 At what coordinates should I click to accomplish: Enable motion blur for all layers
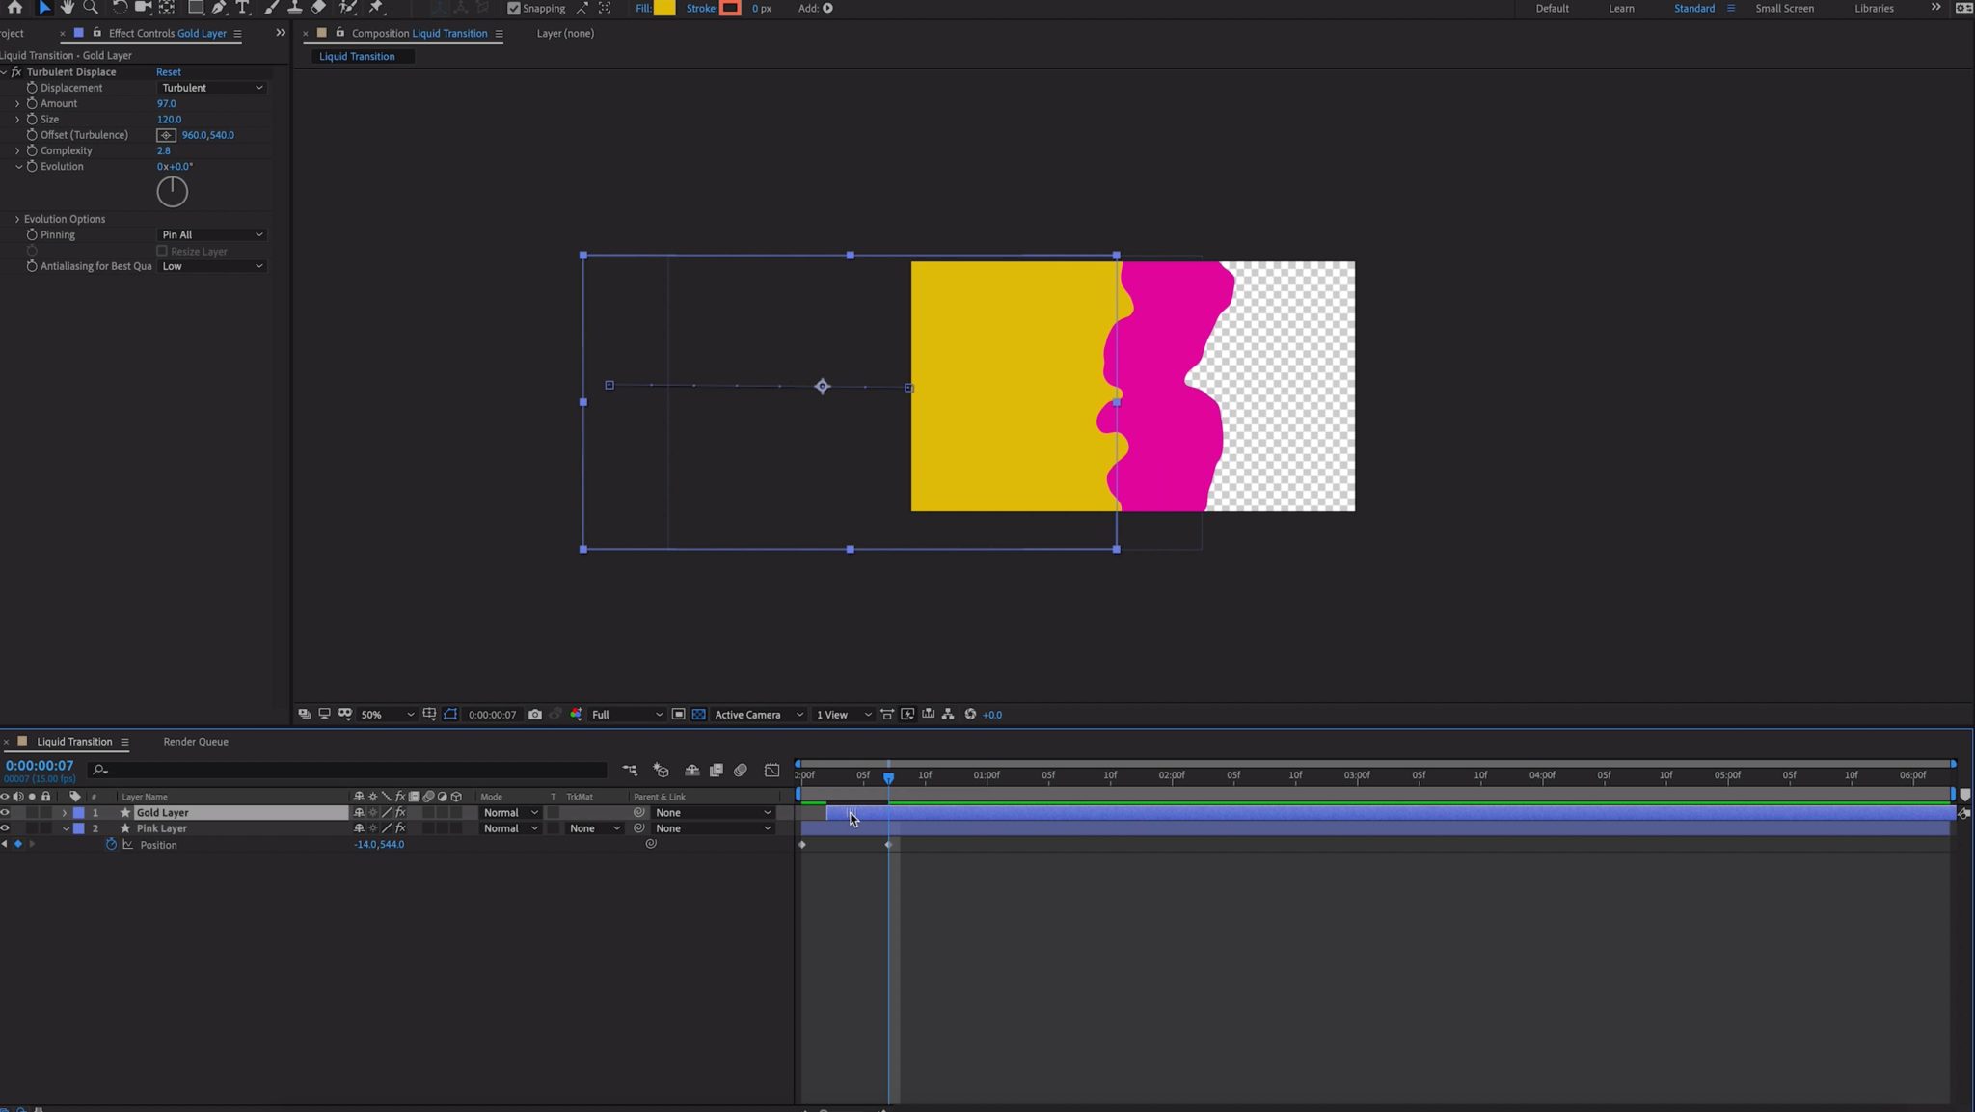[741, 770]
